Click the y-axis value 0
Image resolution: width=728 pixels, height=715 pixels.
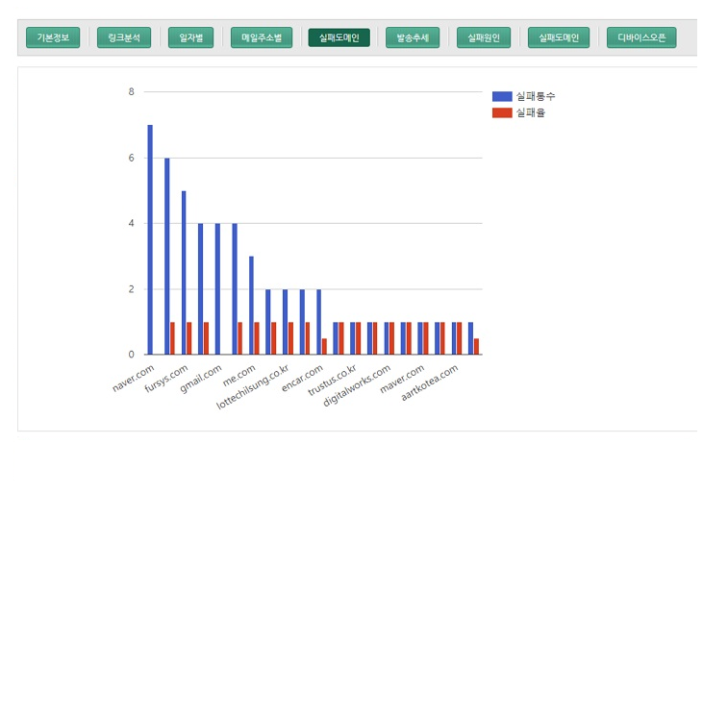(x=132, y=355)
